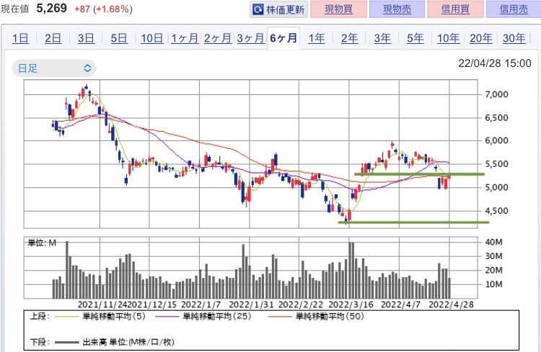Image resolution: width=541 pixels, height=352 pixels.
Task: Show the 5年 chart period
Action: click(x=415, y=38)
